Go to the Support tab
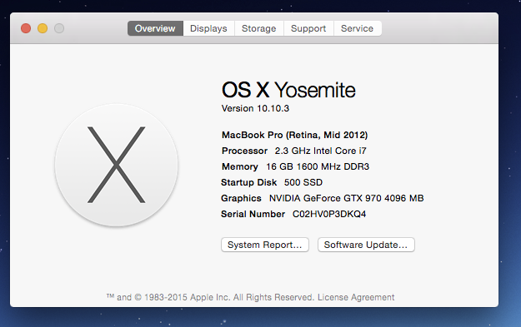 tap(308, 28)
